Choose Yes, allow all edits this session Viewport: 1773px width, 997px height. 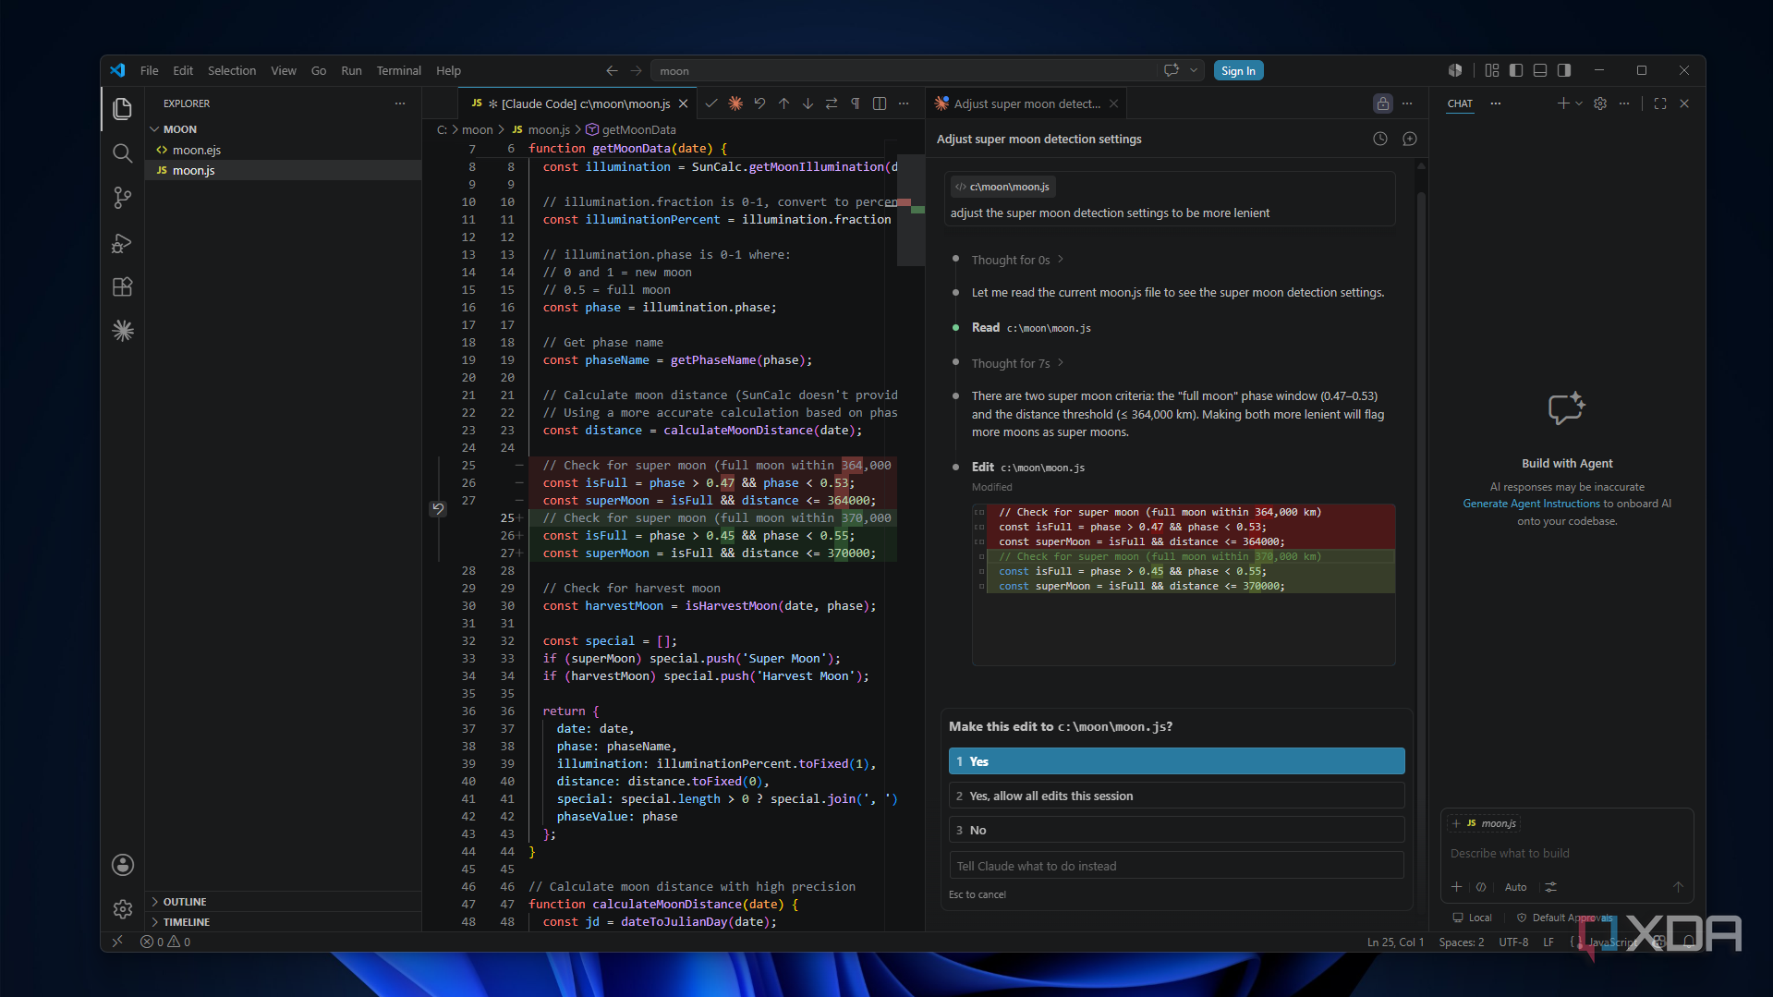click(x=1176, y=796)
